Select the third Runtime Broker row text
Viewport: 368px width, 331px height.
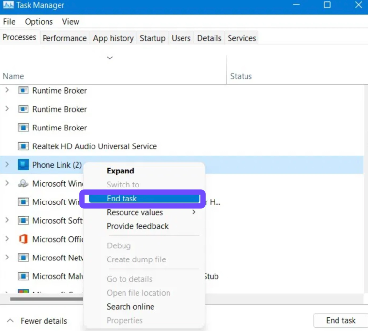click(60, 128)
